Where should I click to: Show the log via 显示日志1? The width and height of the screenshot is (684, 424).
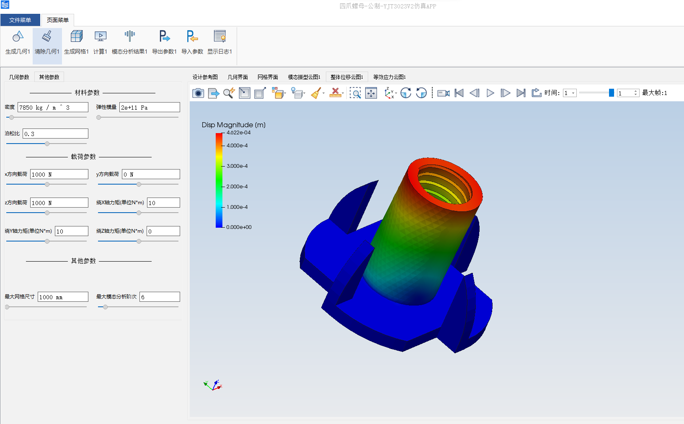[x=220, y=37]
